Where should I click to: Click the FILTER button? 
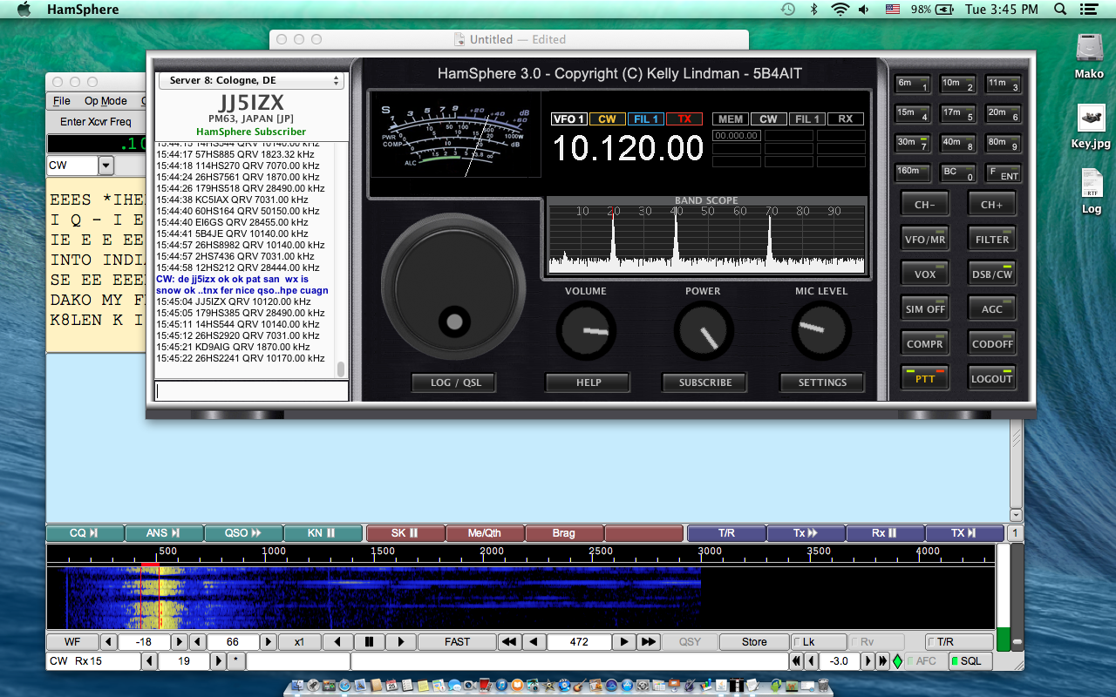click(x=992, y=238)
